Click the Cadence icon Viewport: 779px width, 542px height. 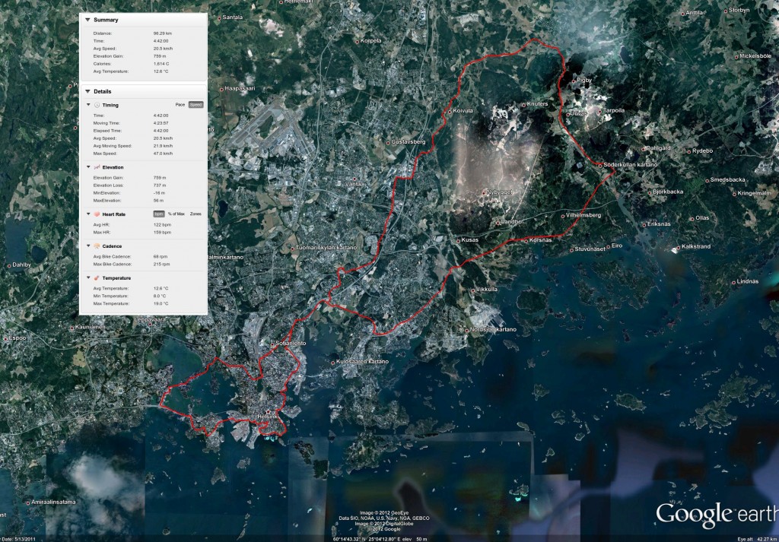pyautogui.click(x=97, y=246)
